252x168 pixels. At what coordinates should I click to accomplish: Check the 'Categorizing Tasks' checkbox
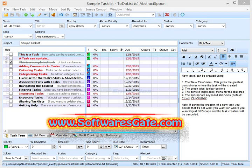click(x=11, y=73)
